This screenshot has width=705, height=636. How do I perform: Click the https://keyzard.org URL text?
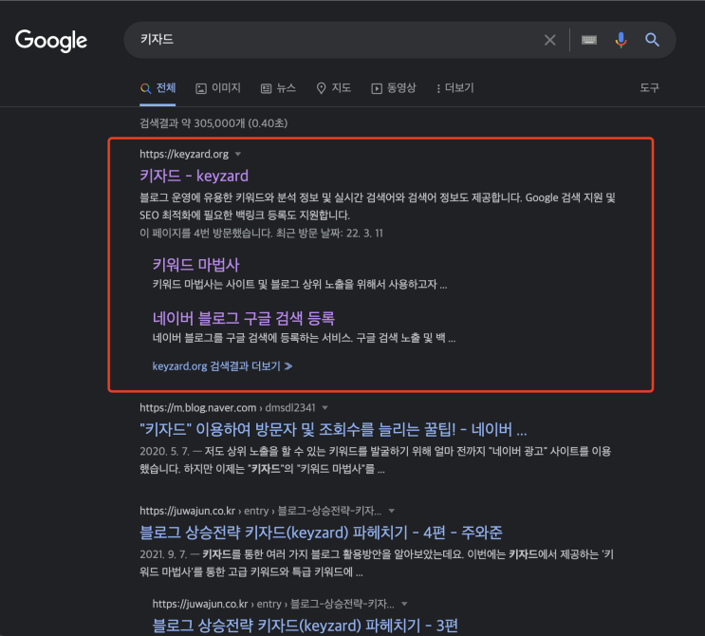click(x=184, y=155)
